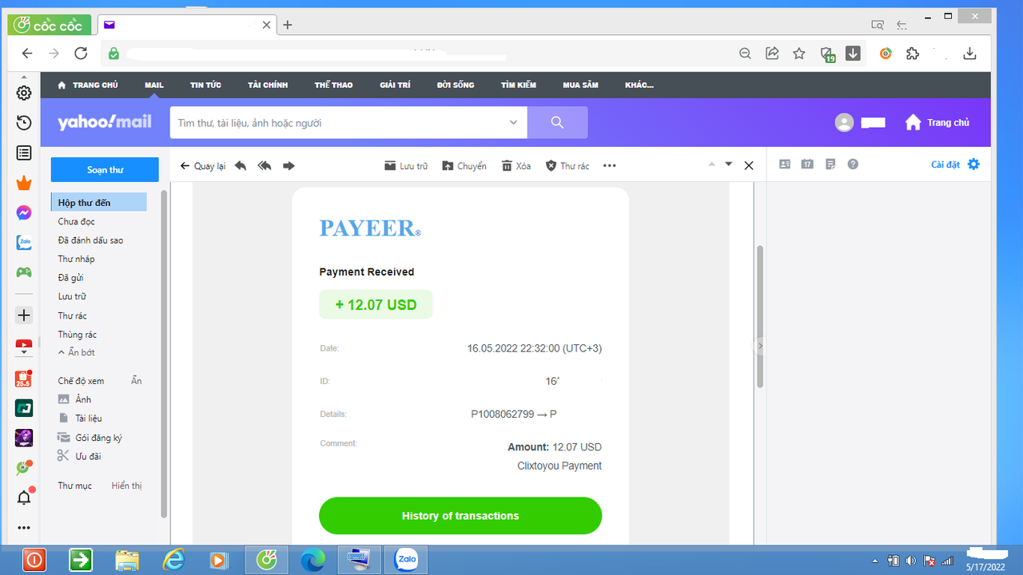Viewport: 1023px width, 575px height.
Task: Open the TÀI CHÍNH menu item
Action: click(268, 85)
